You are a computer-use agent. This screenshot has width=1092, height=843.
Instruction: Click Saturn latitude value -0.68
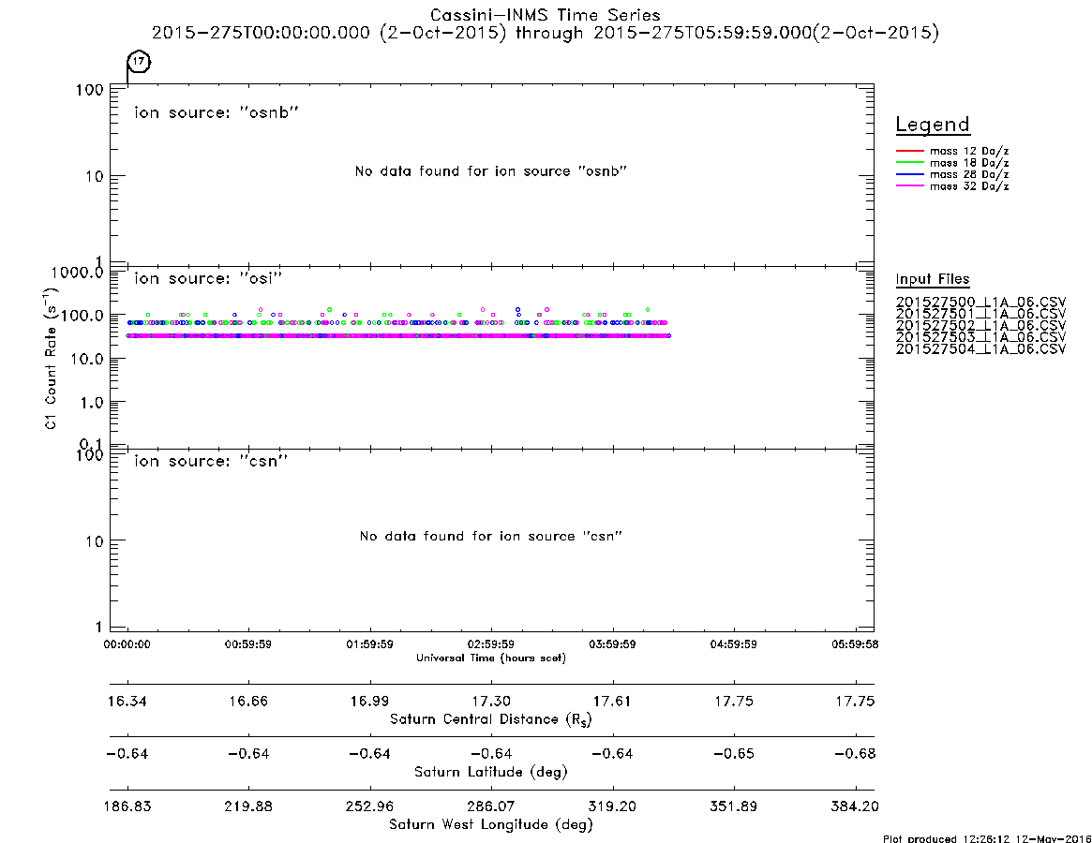pyautogui.click(x=855, y=754)
